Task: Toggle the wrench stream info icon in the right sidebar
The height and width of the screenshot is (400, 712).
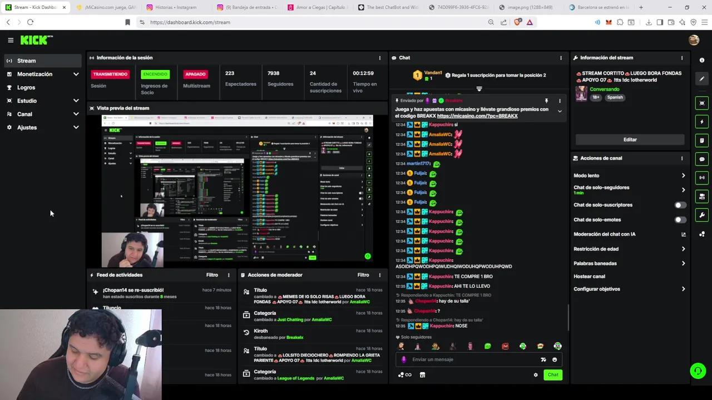Action: coord(702,215)
